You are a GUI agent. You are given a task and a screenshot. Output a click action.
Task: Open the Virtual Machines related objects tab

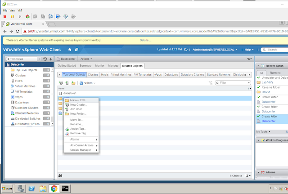121,75
